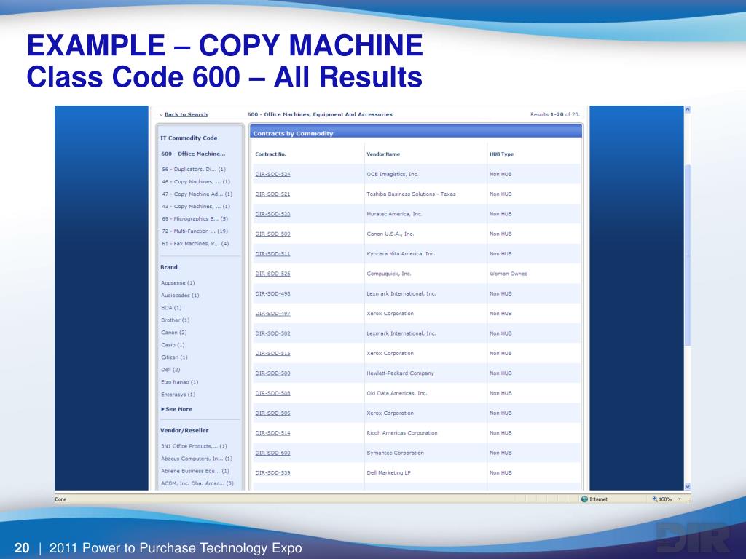Screen dimensions: 746x559
Task: Open contract DIR-SDD-521
Action: point(272,194)
